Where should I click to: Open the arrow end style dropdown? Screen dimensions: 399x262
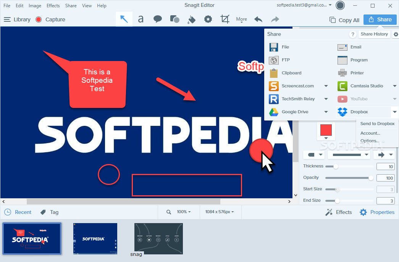(x=384, y=155)
